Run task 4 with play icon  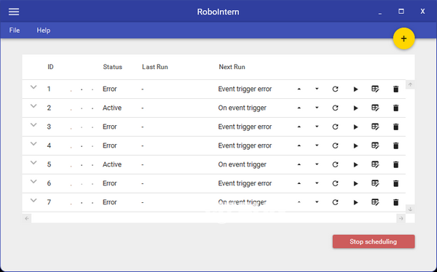355,146
